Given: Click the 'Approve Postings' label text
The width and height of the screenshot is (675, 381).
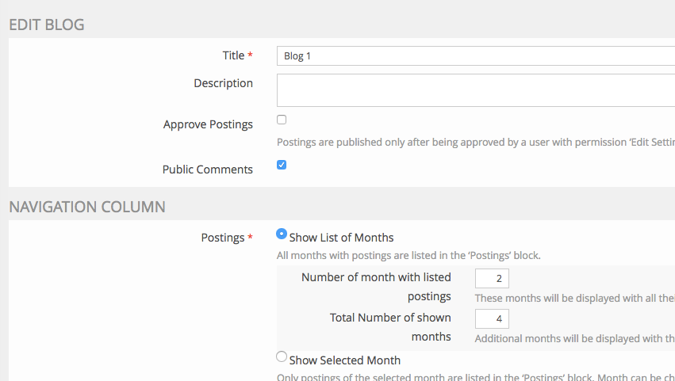Looking at the screenshot, I should click(x=208, y=124).
